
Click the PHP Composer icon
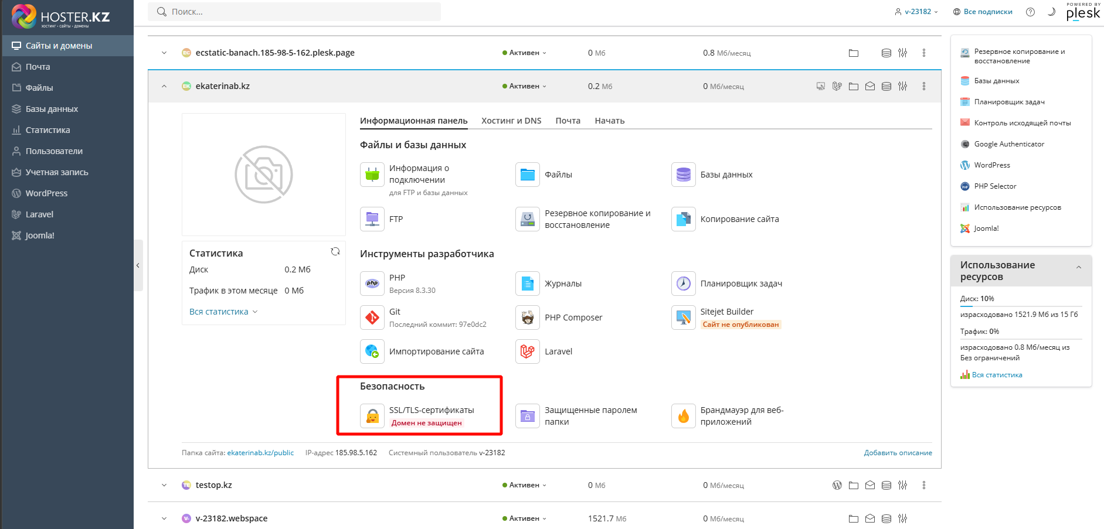coord(528,318)
